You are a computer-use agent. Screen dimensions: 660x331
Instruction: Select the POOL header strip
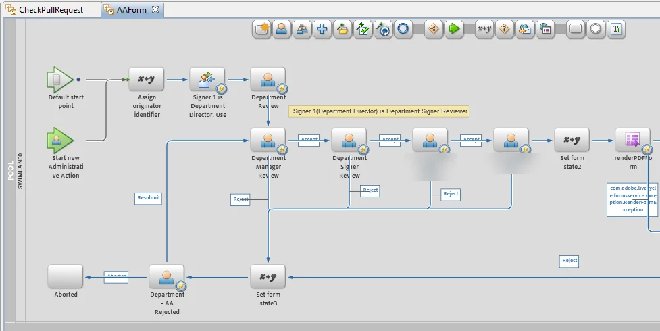pyautogui.click(x=10, y=170)
